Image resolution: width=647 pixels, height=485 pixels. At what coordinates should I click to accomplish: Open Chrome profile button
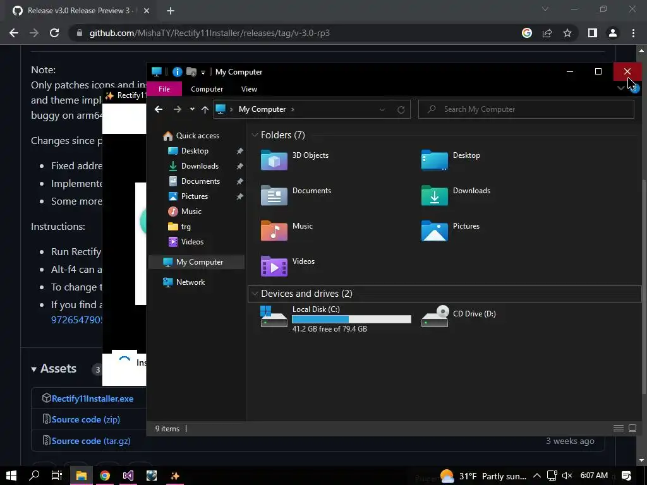[613, 33]
